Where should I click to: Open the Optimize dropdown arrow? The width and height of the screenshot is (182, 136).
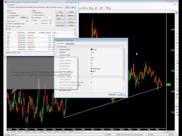[x=75, y=15]
